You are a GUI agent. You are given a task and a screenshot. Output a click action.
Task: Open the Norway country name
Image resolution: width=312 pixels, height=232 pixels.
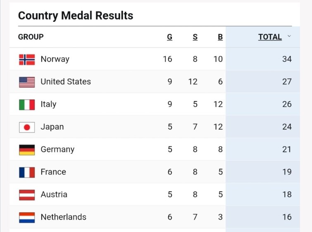point(55,59)
